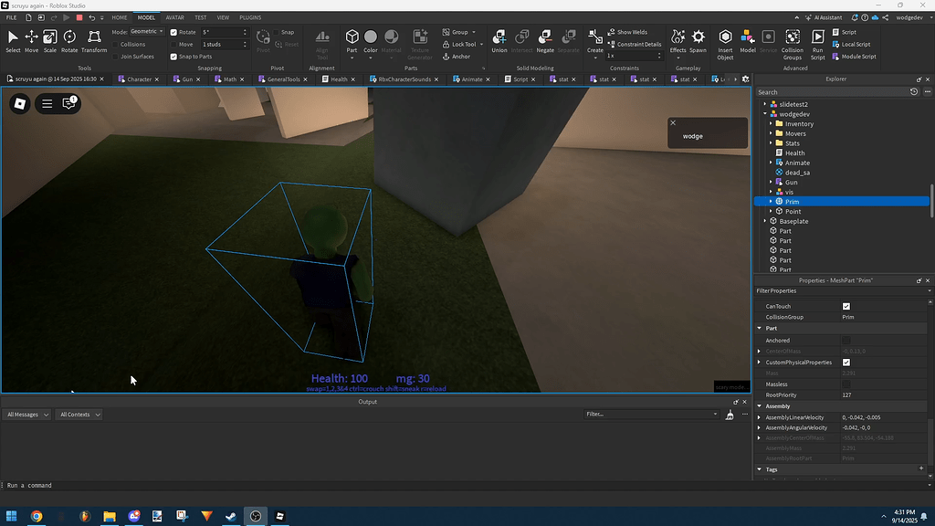Check the Anchored property for Prim
Viewport: 935px width, 526px height.
pyautogui.click(x=846, y=340)
